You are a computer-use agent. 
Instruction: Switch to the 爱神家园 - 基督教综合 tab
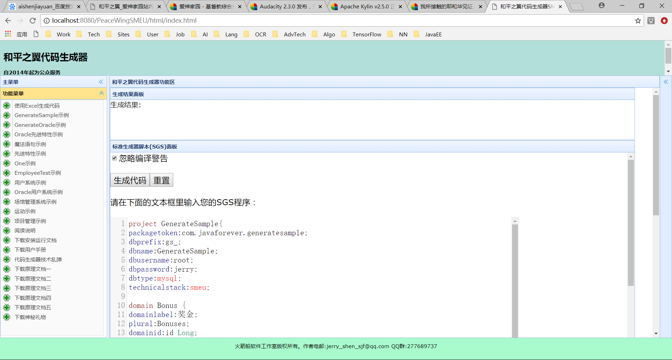[x=206, y=7]
